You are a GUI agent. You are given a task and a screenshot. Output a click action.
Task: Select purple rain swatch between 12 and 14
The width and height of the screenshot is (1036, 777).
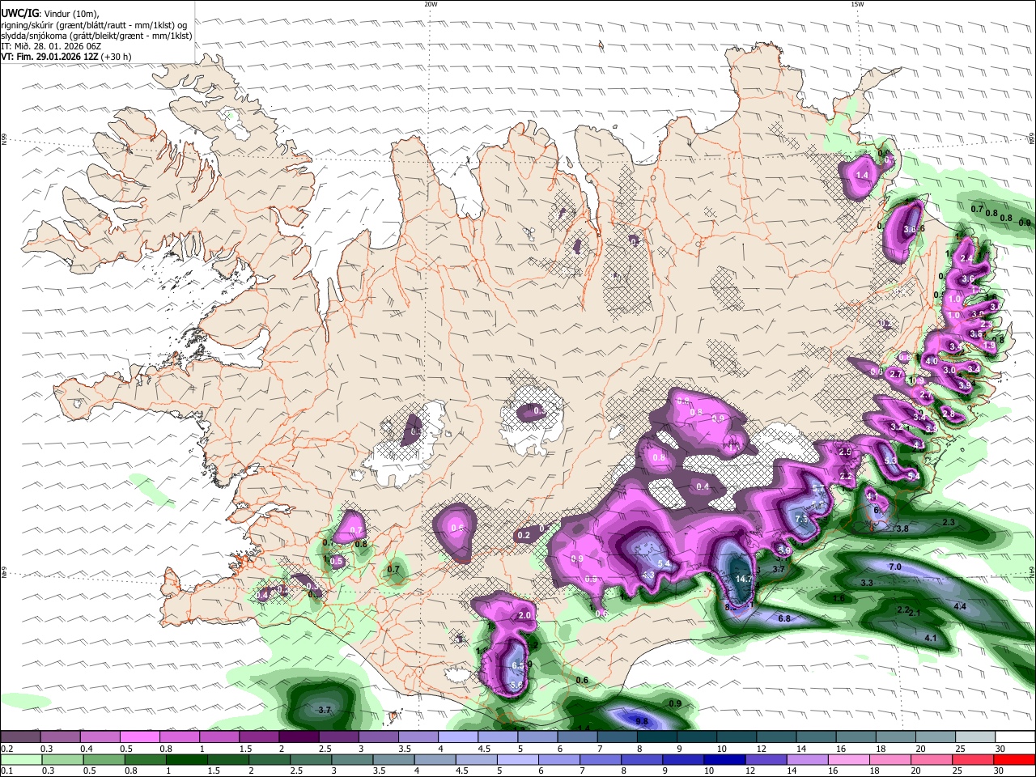coord(766,759)
